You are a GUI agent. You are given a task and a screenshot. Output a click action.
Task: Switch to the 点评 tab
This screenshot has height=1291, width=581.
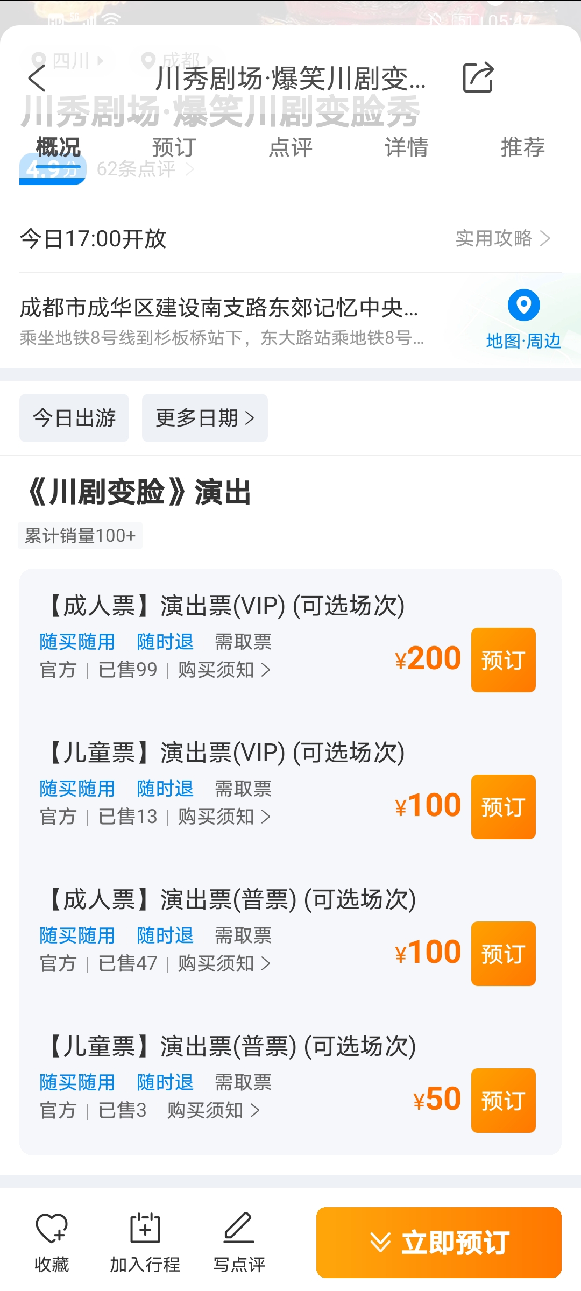coord(290,147)
